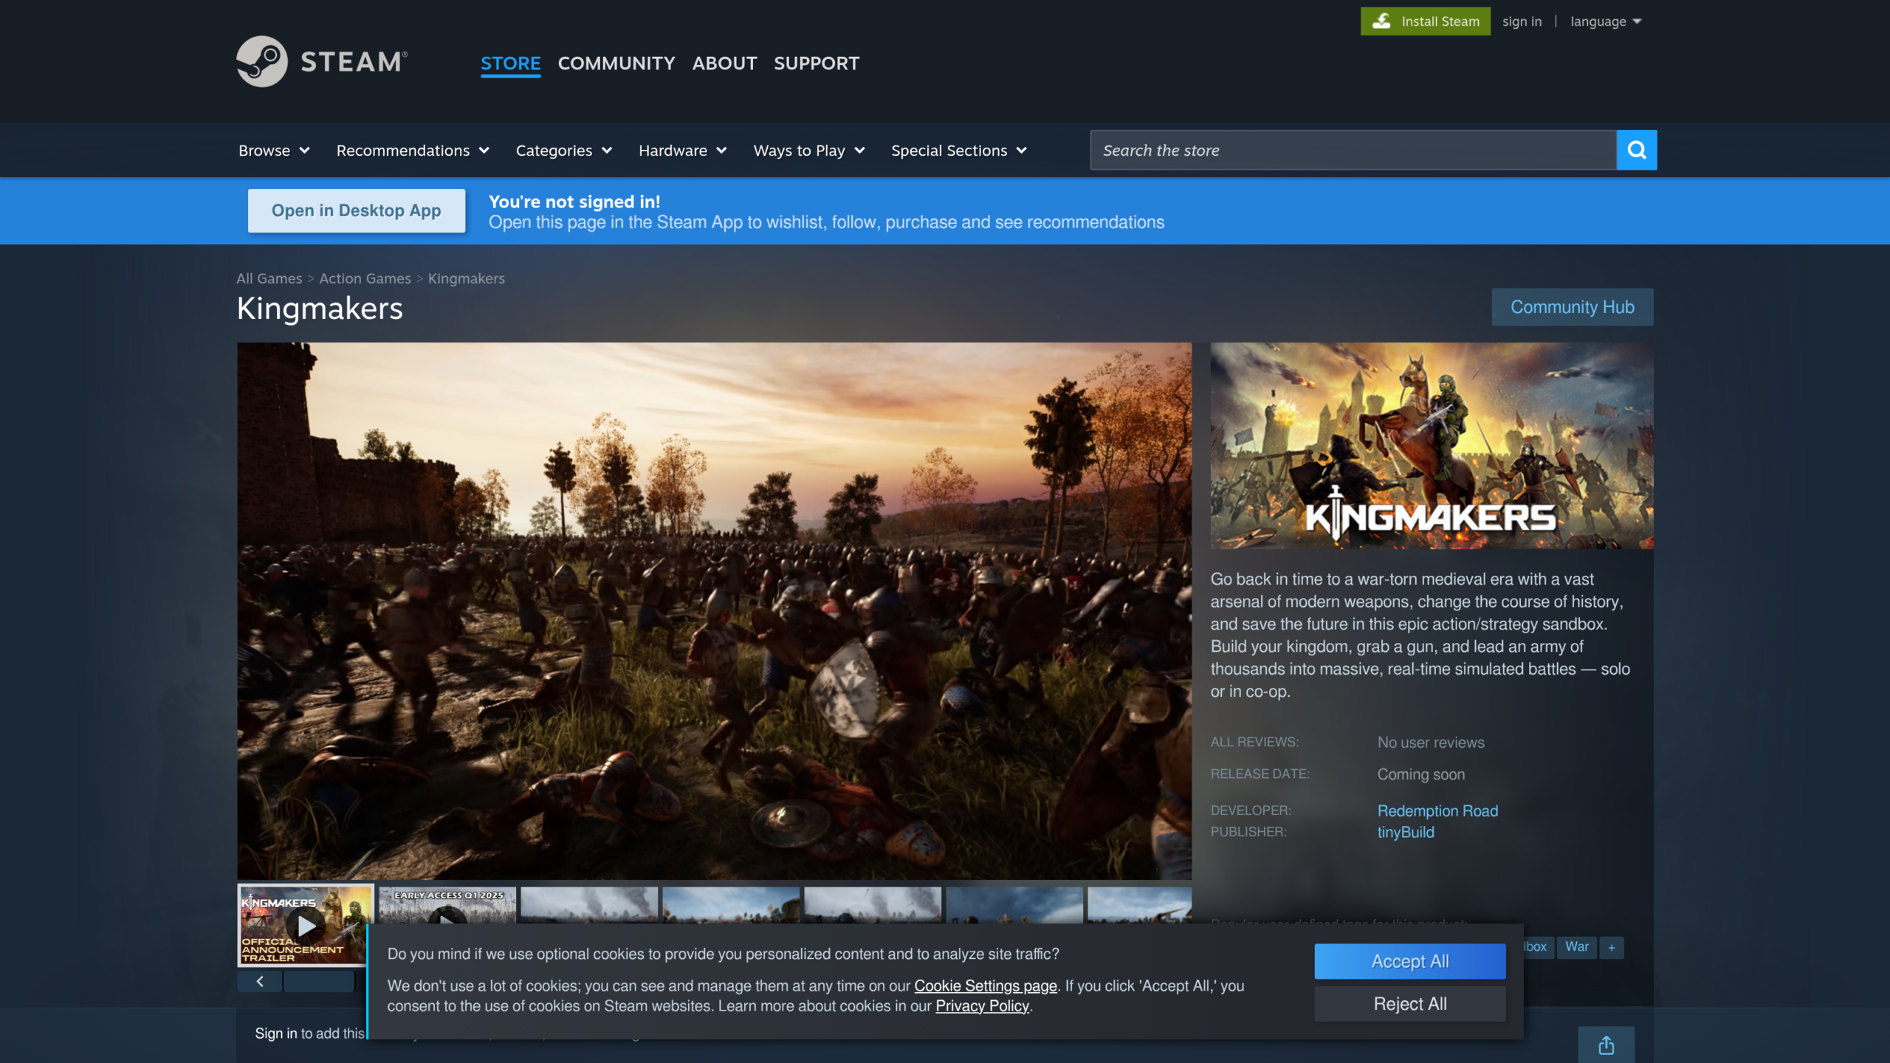Select the third screenshot thumbnail with smoke
The width and height of the screenshot is (1890, 1063).
click(589, 906)
